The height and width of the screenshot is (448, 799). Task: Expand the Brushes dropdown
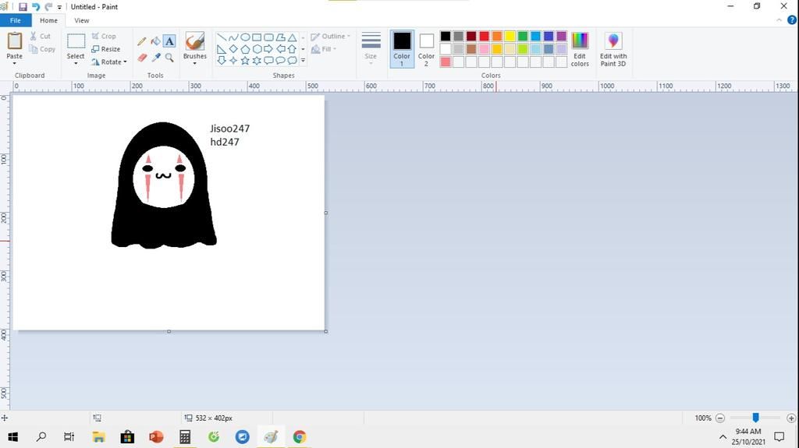point(194,63)
